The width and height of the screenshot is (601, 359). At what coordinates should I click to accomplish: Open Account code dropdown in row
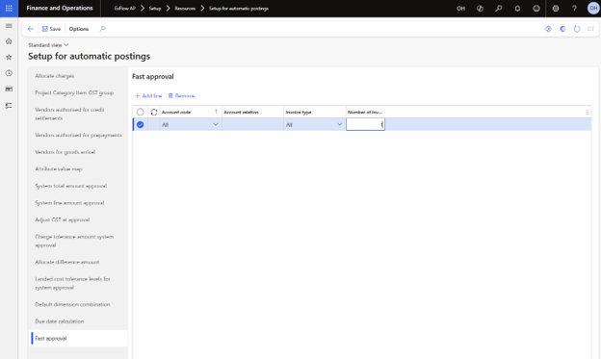(x=216, y=124)
